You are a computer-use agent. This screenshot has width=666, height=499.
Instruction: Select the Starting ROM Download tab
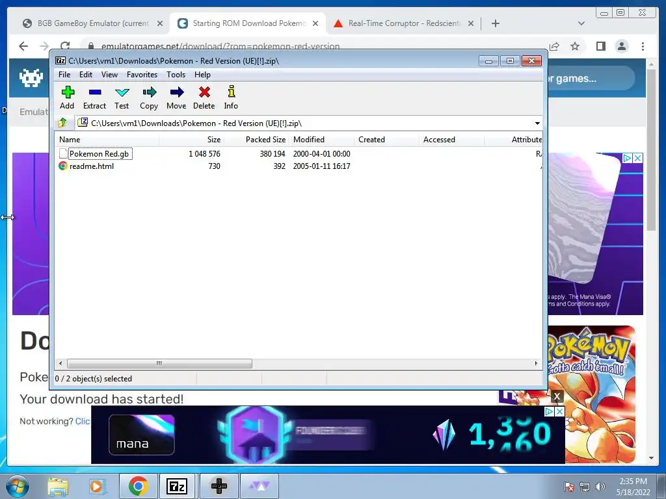point(248,23)
